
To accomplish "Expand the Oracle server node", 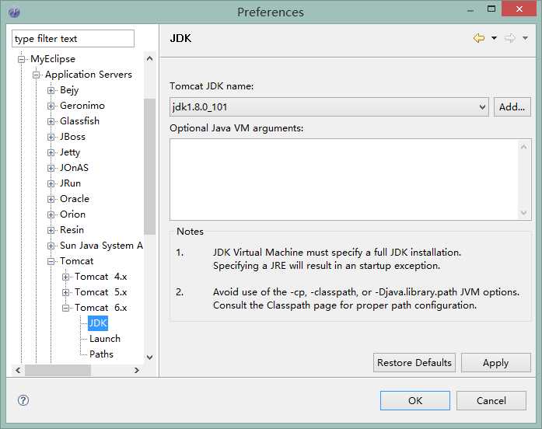I will point(51,199).
